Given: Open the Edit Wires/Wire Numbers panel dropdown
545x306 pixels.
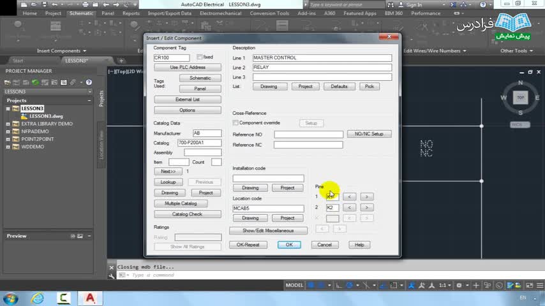Looking at the screenshot, I should point(435,51).
